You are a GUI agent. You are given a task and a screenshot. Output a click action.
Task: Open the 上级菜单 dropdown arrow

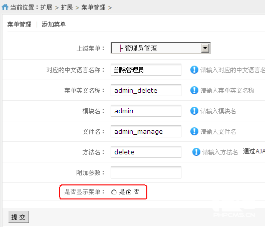click(205, 48)
